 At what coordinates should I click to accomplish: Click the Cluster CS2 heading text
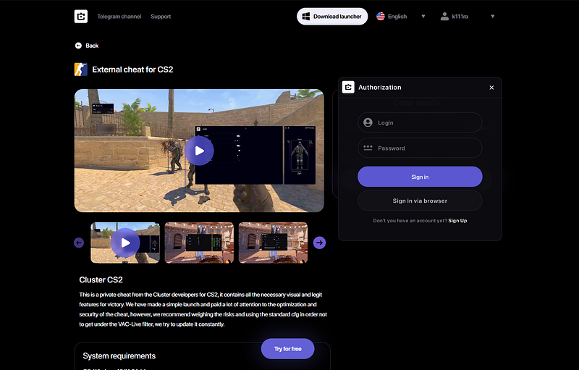coord(101,280)
